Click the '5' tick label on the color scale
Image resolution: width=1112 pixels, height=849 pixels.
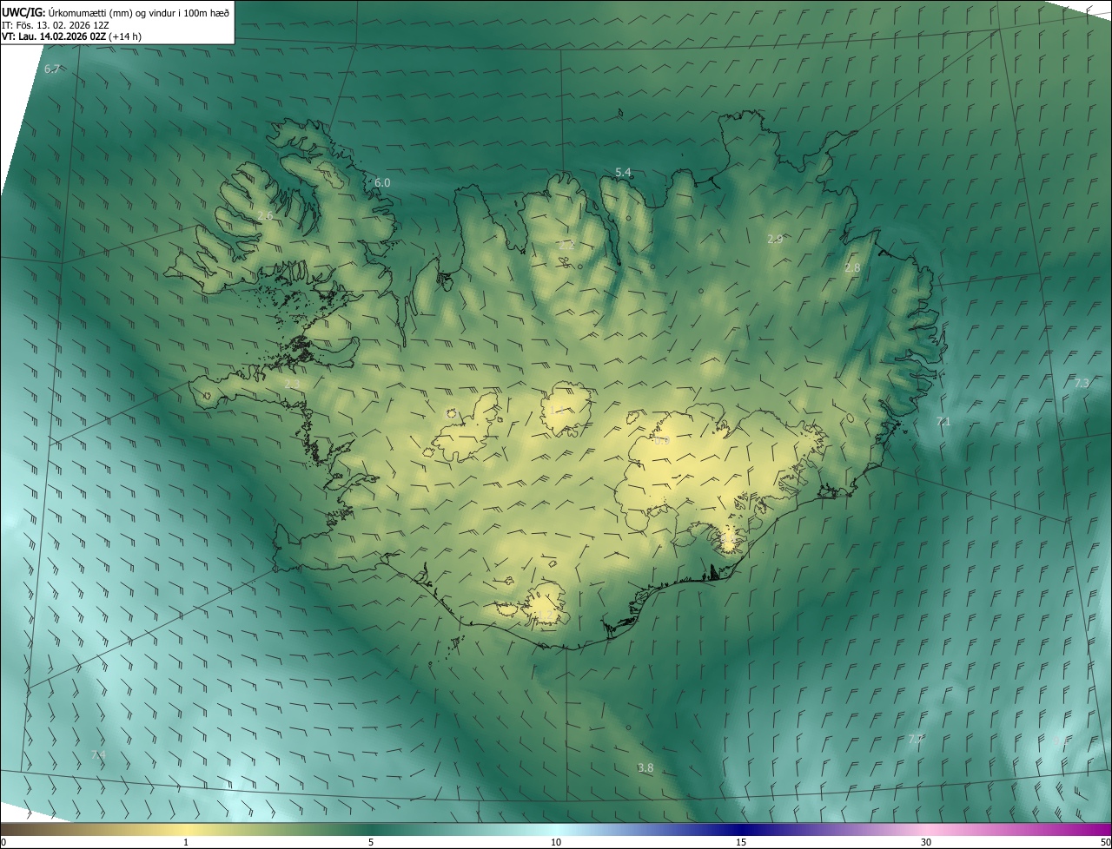(x=371, y=842)
